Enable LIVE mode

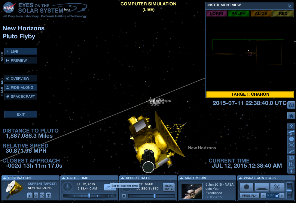(x=20, y=51)
